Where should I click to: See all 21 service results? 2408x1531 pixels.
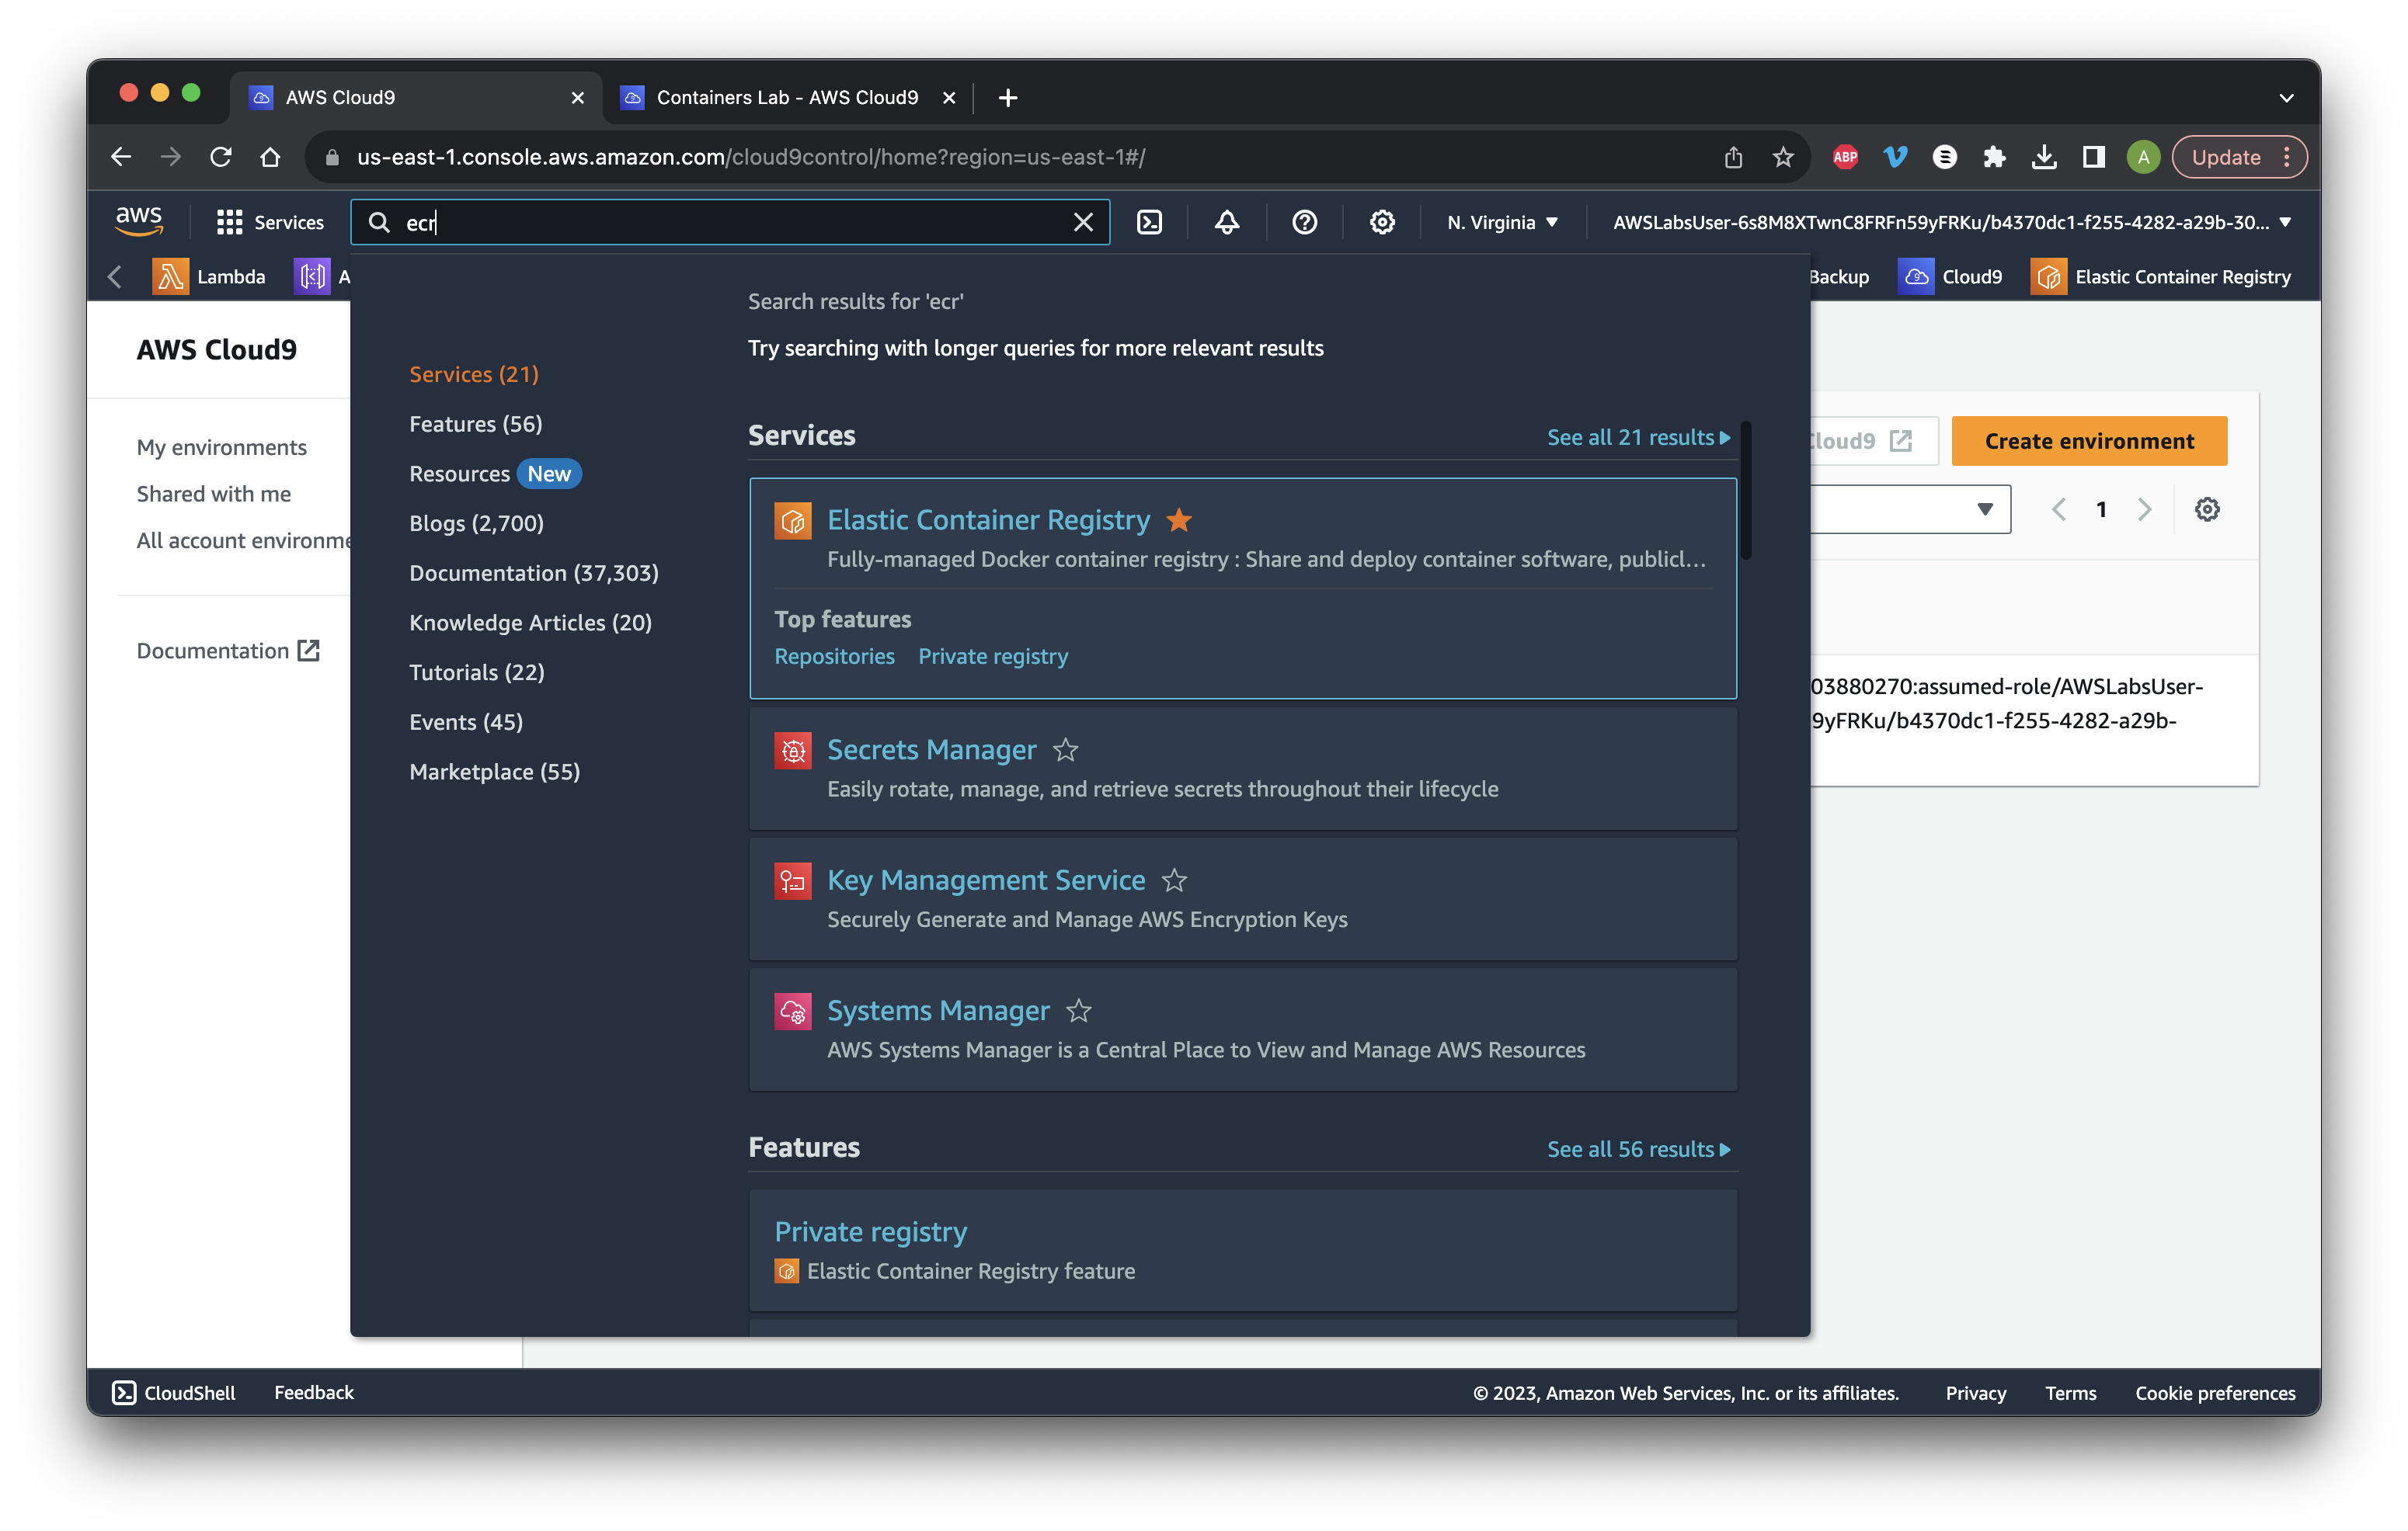tap(1638, 438)
